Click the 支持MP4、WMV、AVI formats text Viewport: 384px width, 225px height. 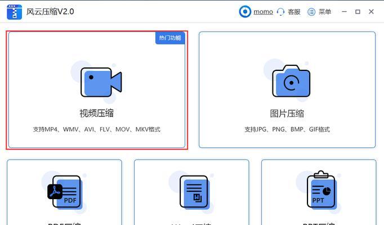pyautogui.click(x=97, y=129)
